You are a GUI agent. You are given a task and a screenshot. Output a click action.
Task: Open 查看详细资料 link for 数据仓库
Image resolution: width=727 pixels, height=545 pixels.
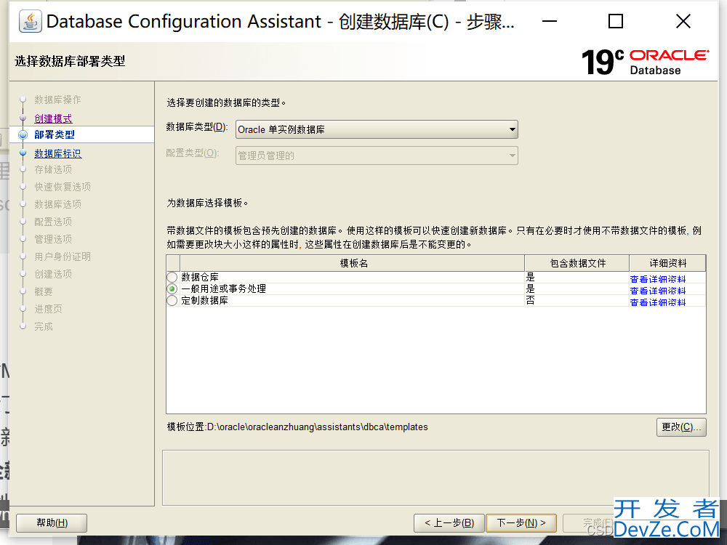657,278
